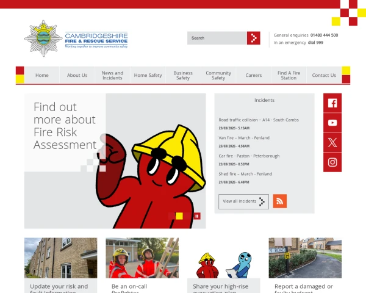
Task: View all incidents button
Action: tap(243, 201)
